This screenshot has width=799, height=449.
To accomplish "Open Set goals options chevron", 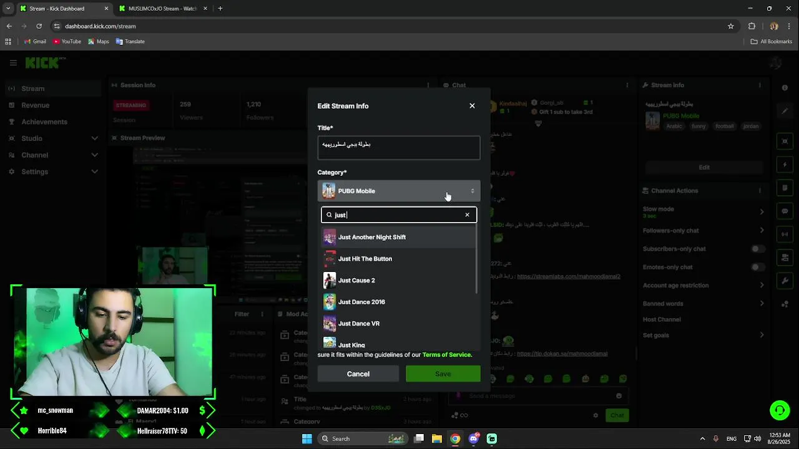I will (762, 336).
